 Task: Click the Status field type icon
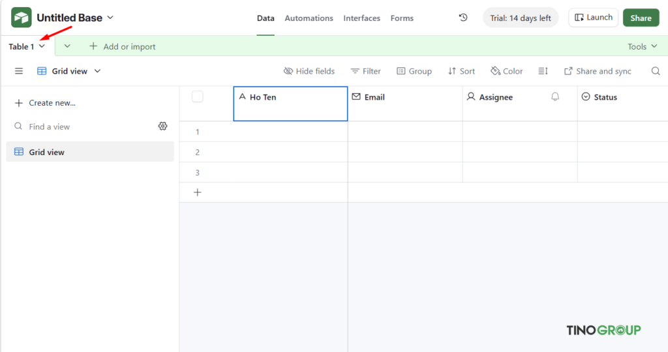[x=586, y=96]
